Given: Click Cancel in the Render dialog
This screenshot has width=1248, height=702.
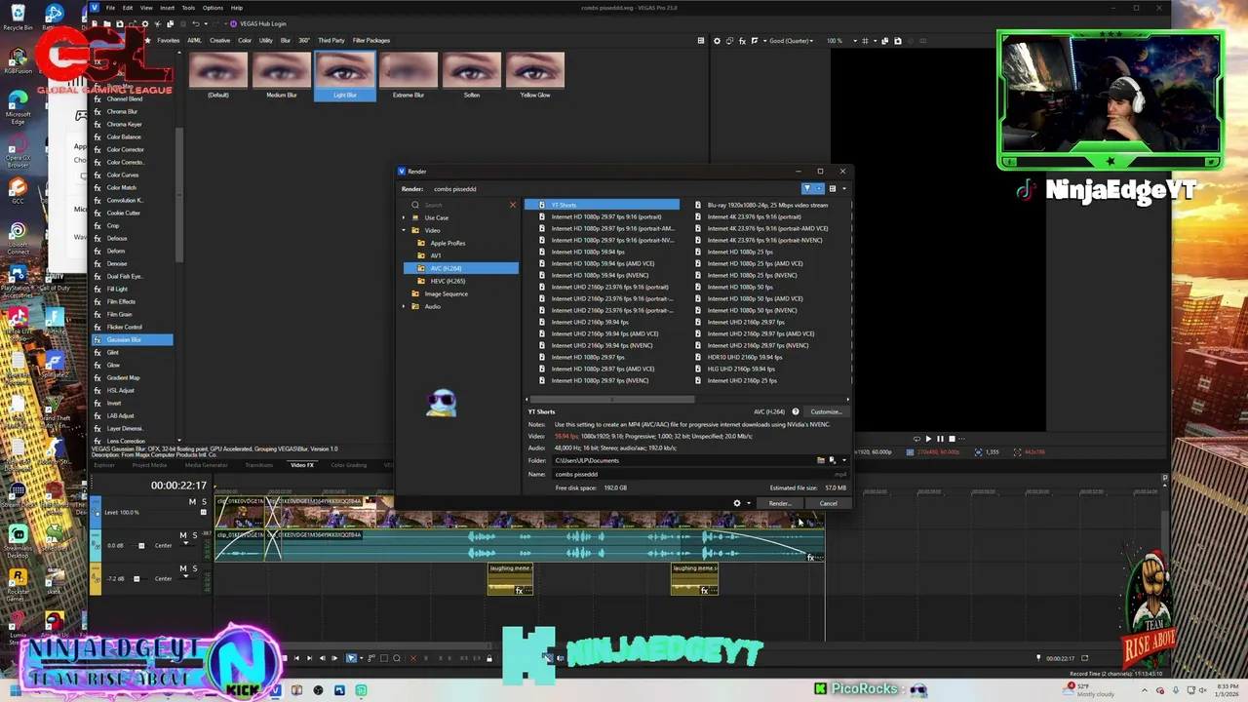Looking at the screenshot, I should (828, 503).
